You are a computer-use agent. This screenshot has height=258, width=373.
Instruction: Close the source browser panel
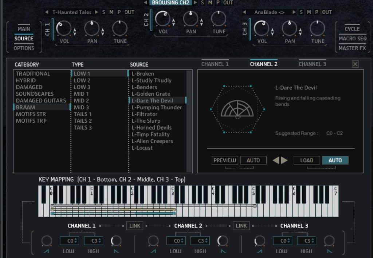[x=355, y=64]
